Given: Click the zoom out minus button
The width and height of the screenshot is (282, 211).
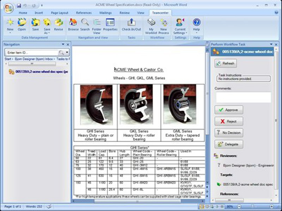Looking at the screenshot, I should pyautogui.click(x=239, y=207).
